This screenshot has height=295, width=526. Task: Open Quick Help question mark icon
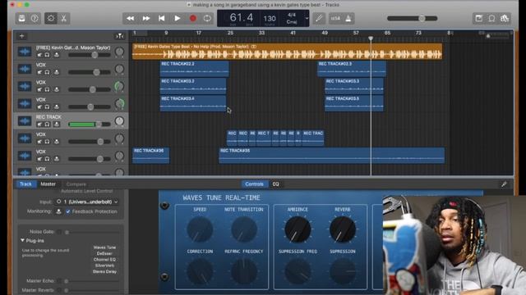click(x=35, y=18)
